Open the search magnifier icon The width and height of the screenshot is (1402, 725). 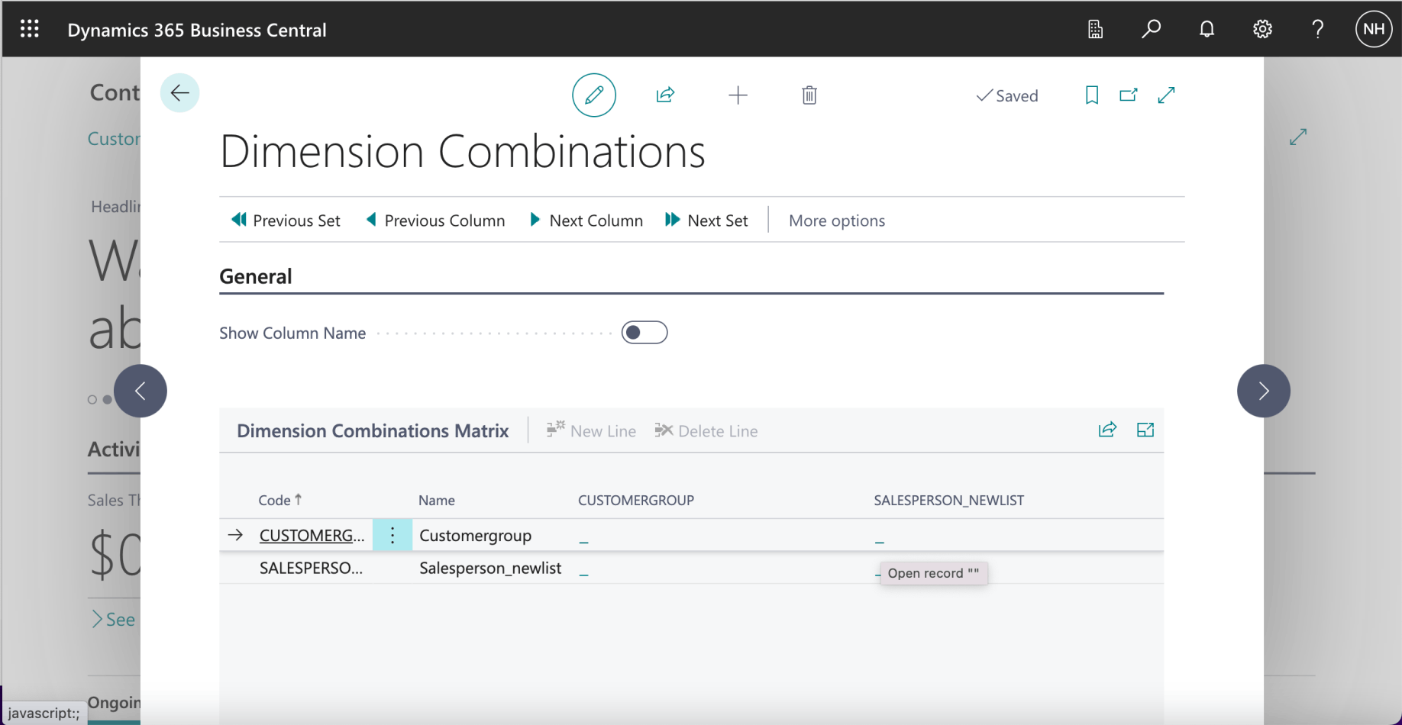pyautogui.click(x=1151, y=30)
